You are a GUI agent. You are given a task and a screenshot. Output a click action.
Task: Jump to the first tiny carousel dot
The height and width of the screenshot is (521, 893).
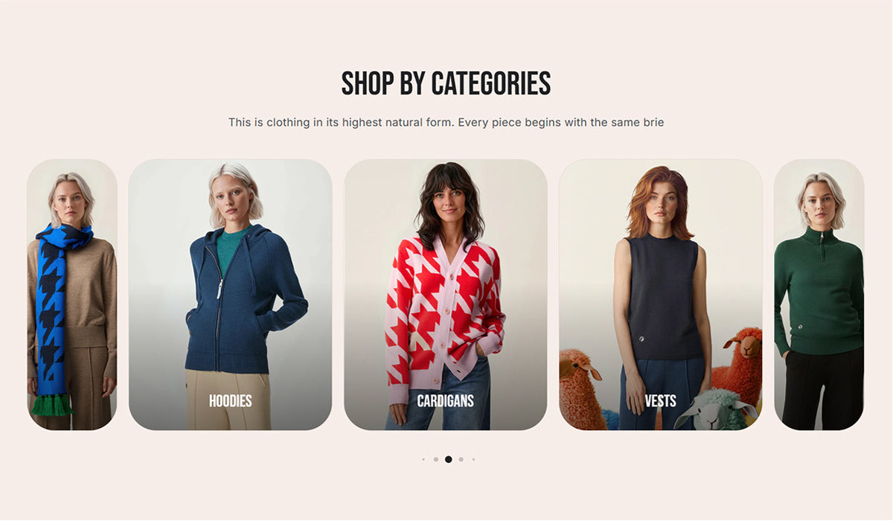(x=423, y=459)
